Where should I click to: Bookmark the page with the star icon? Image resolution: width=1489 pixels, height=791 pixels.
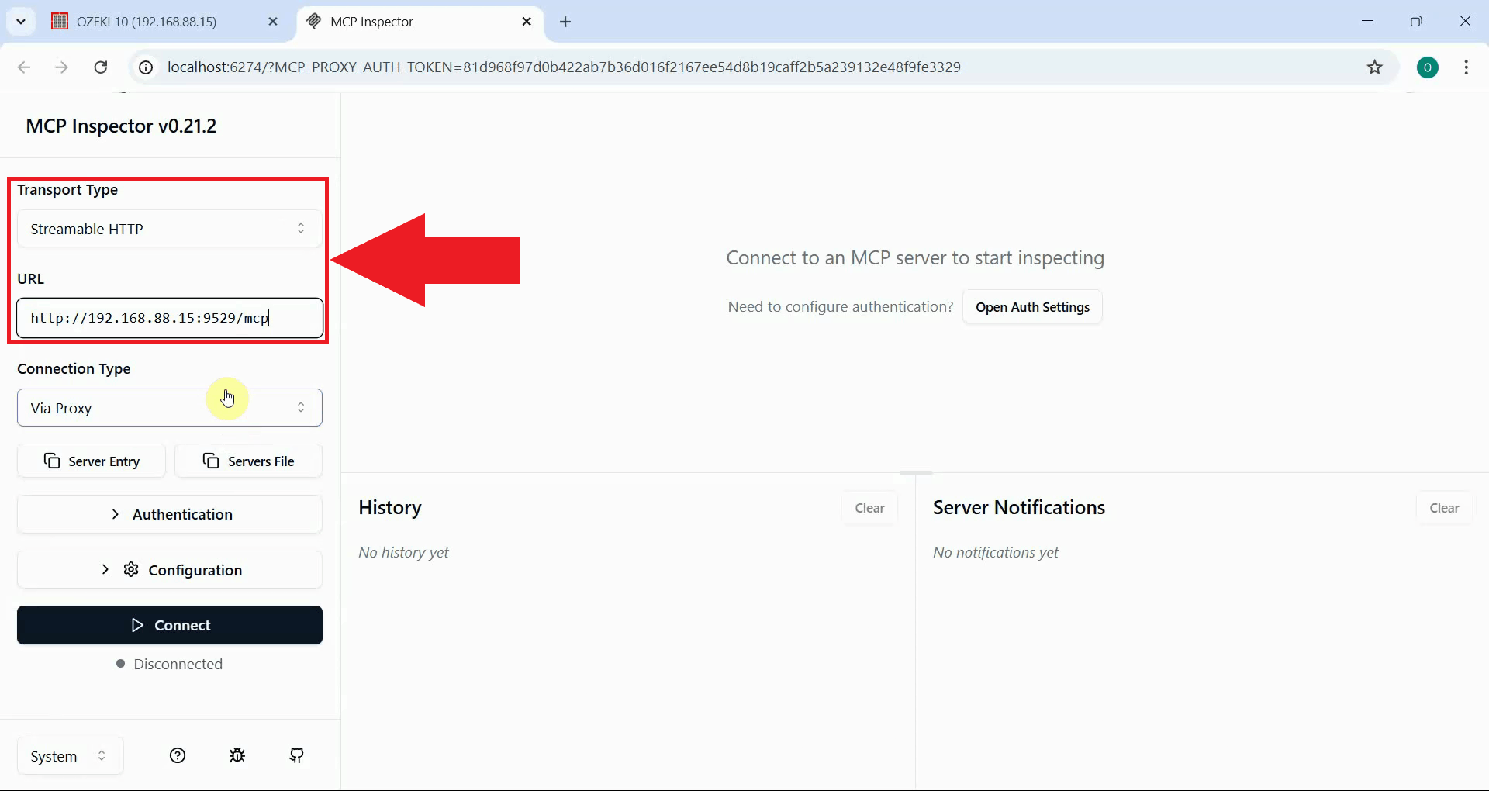1376,67
